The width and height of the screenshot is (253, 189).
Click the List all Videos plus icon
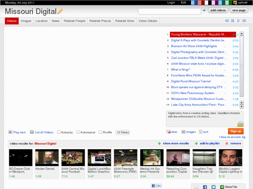tap(32, 132)
